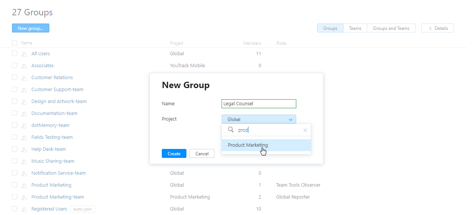Screen dimensions: 473x215
Task: Switch to the Teams tab
Action: 355,28
